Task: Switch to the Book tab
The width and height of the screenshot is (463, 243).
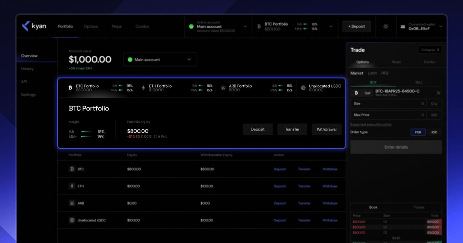Action: click(x=373, y=207)
